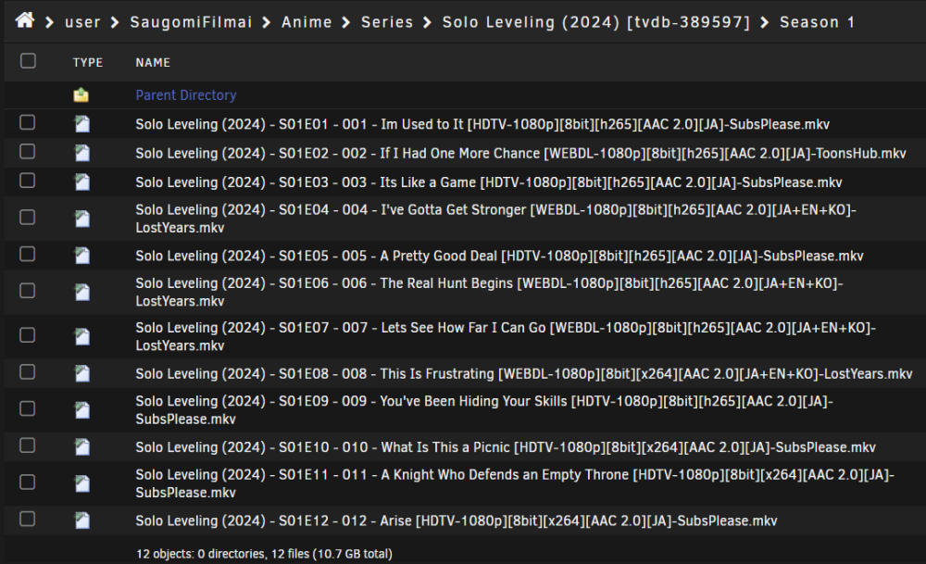Check the box for S01E07 Lets See How Far

[x=27, y=335]
